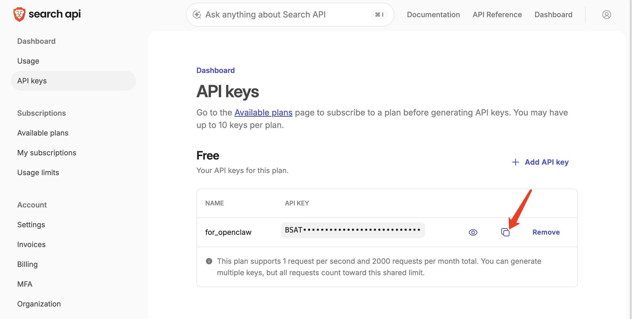The width and height of the screenshot is (632, 319).
Task: Open API Reference in top navigation
Action: [x=497, y=15]
